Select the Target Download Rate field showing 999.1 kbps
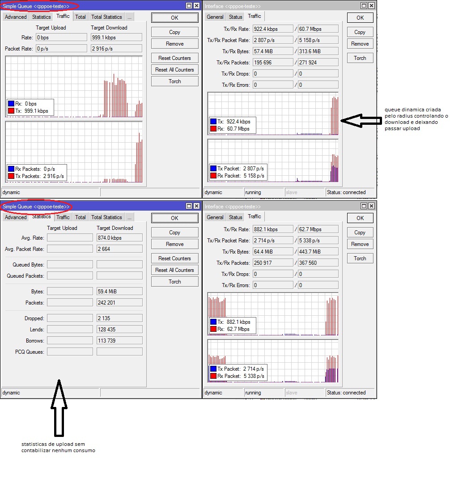450x504 pixels. pyautogui.click(x=116, y=38)
